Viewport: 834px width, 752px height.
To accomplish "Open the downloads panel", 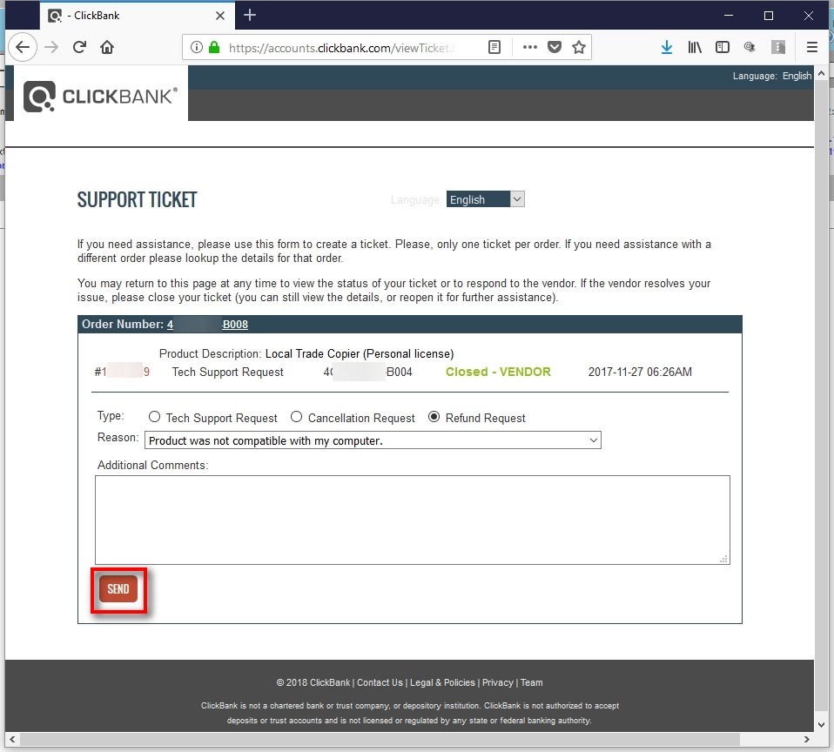I will [x=667, y=47].
